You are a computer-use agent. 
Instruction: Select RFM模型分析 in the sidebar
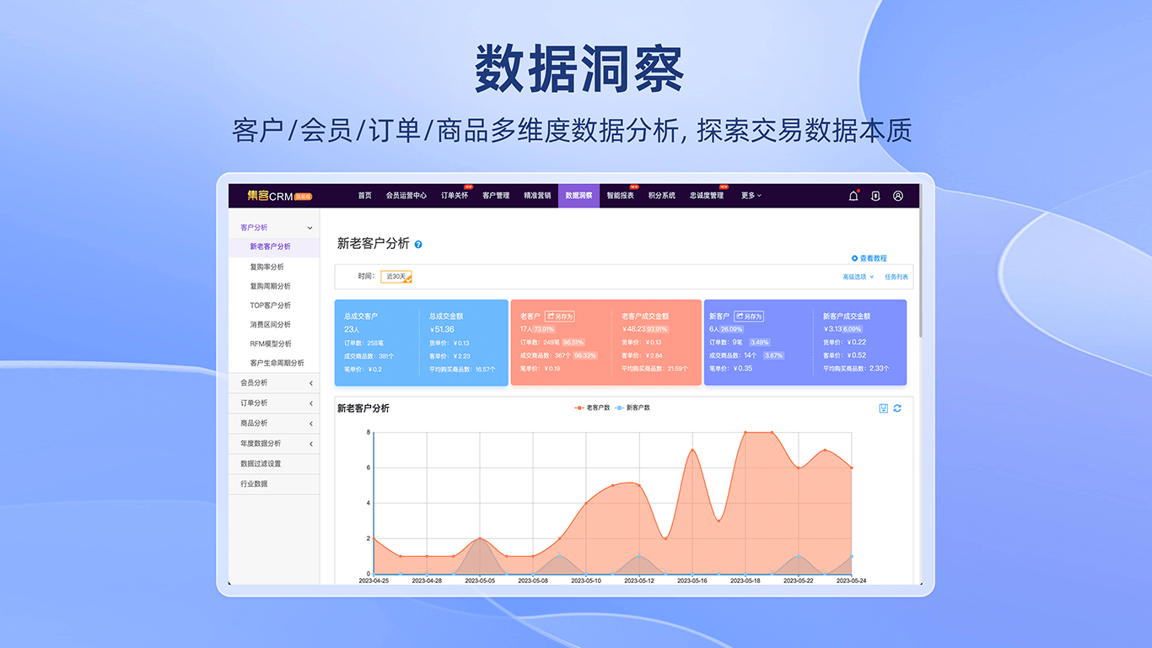pyautogui.click(x=269, y=343)
